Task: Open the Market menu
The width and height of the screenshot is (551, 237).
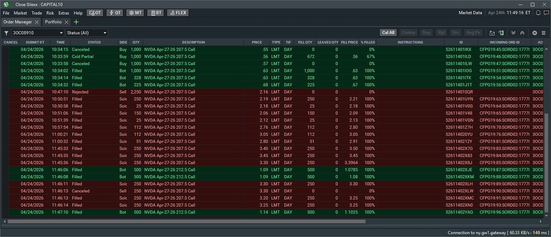Action: point(20,13)
